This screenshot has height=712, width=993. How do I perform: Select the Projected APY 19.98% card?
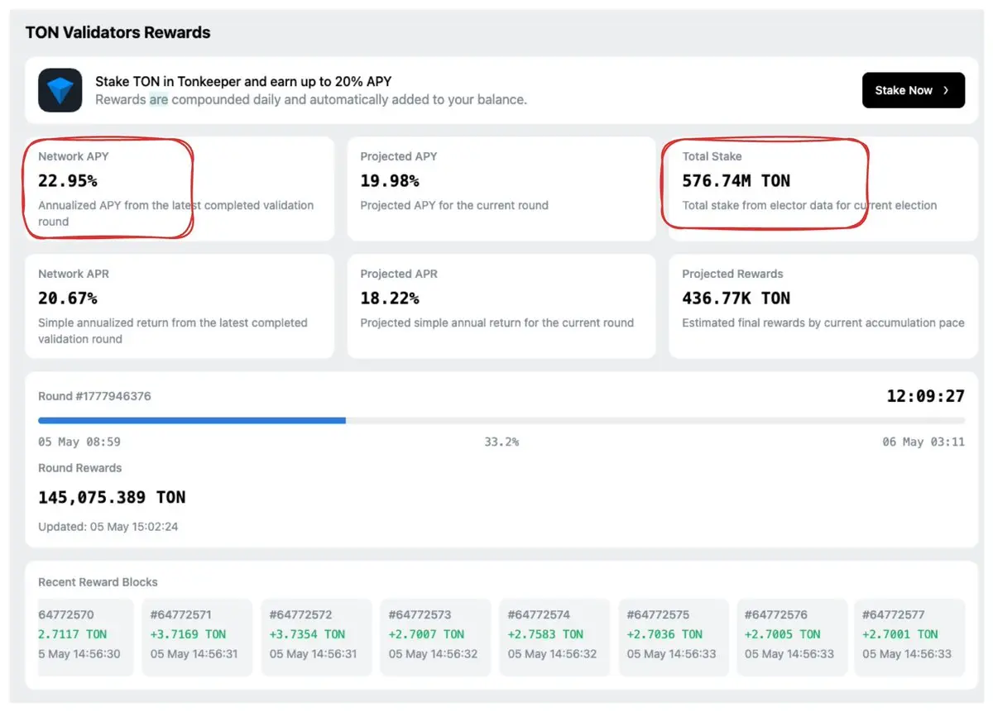tap(501, 189)
